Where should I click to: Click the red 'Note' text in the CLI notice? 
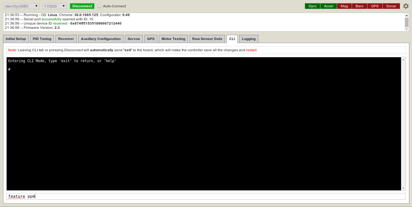(12, 50)
